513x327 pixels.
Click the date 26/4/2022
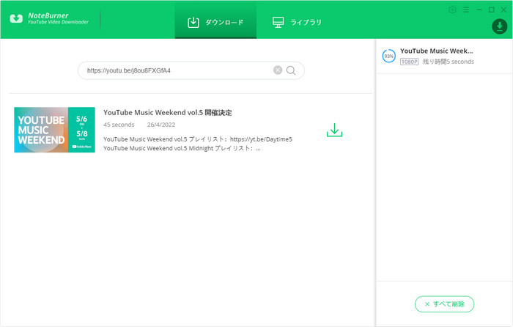point(161,125)
